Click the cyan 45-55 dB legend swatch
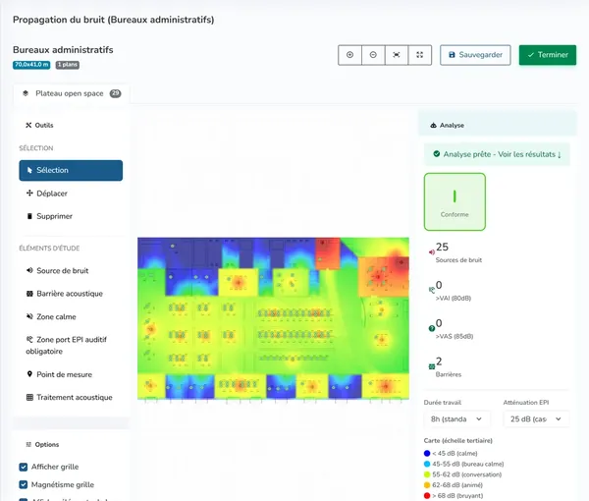Image resolution: width=589 pixels, height=501 pixels. (x=427, y=464)
